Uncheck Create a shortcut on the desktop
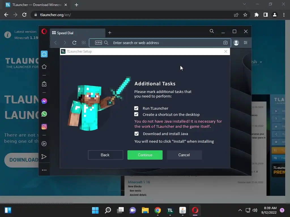 [x=136, y=114]
